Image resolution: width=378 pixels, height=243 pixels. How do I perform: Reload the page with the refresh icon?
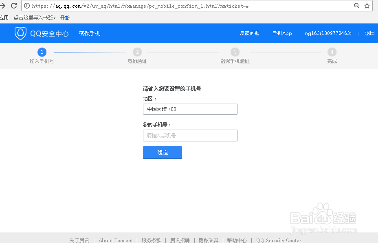14,6
